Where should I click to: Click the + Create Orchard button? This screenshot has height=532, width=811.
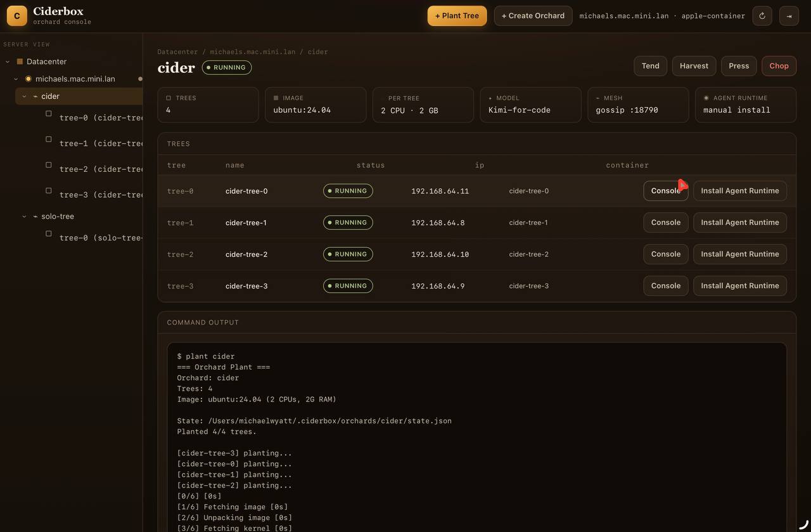tap(533, 16)
